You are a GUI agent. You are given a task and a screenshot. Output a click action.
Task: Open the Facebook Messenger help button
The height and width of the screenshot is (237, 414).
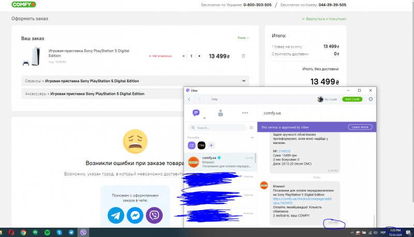point(135,215)
